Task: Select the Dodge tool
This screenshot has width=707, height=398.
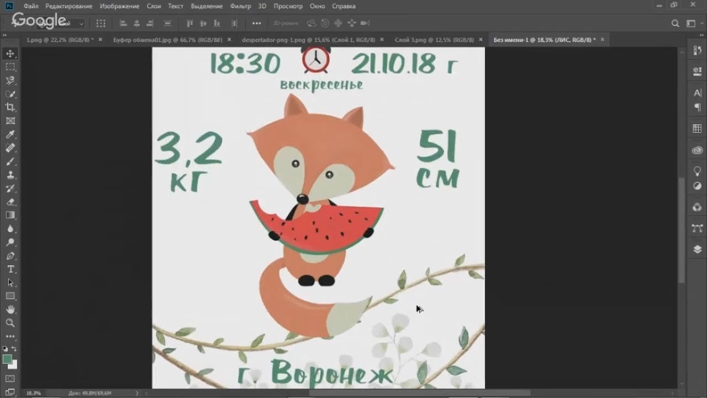Action: [10, 242]
